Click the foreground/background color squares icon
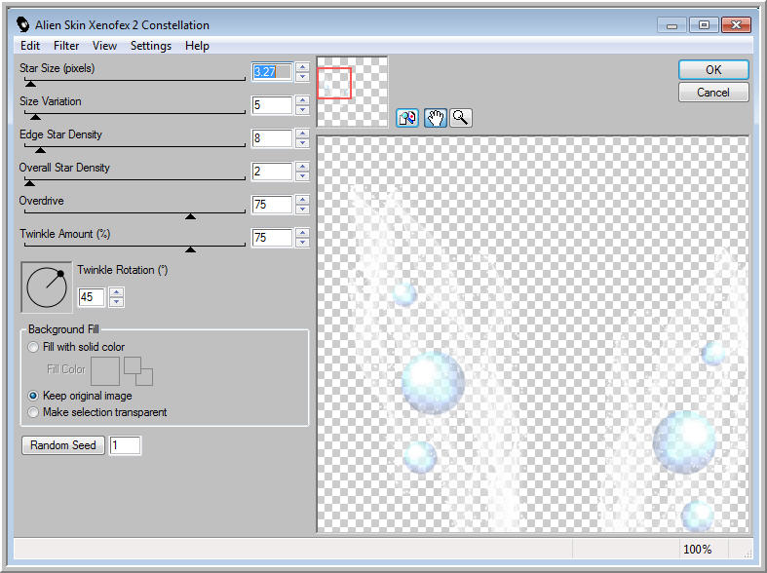This screenshot has height=573, width=767. tap(138, 371)
